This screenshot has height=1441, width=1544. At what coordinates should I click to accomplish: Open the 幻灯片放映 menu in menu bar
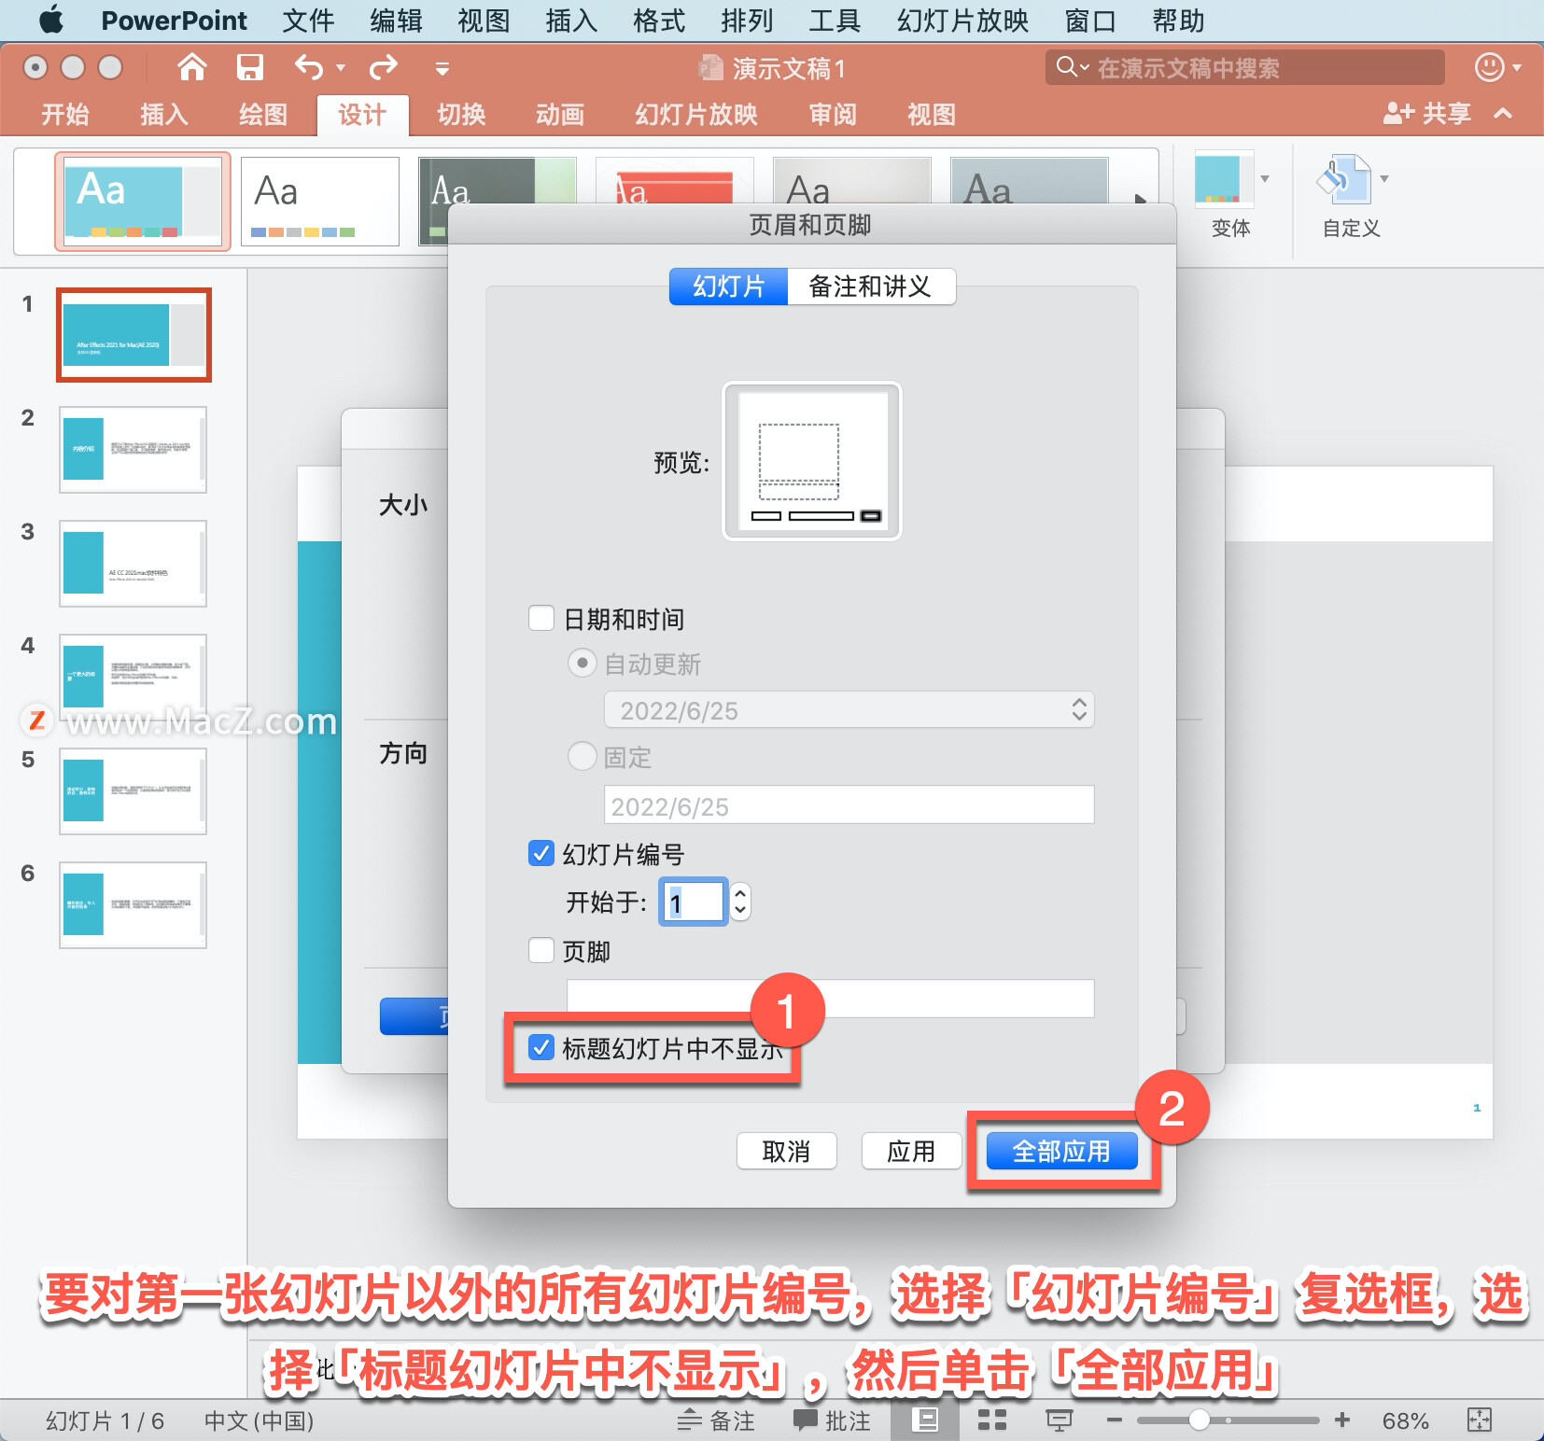pos(962,20)
